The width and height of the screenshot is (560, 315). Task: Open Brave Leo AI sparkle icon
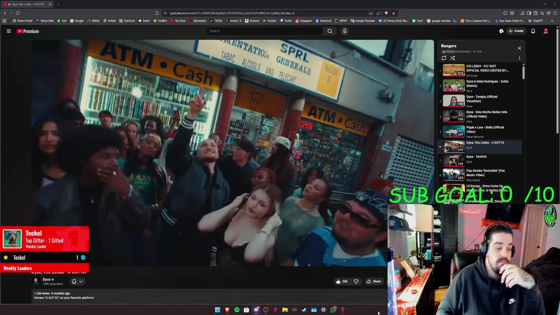542,13
